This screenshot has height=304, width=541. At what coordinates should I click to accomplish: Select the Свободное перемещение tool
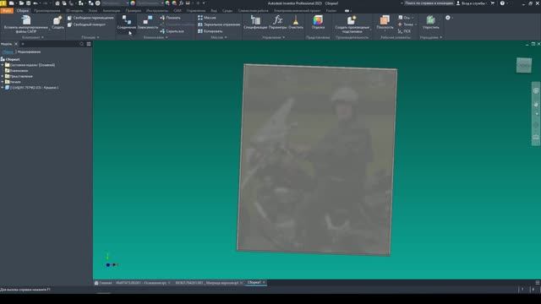pyautogui.click(x=90, y=18)
